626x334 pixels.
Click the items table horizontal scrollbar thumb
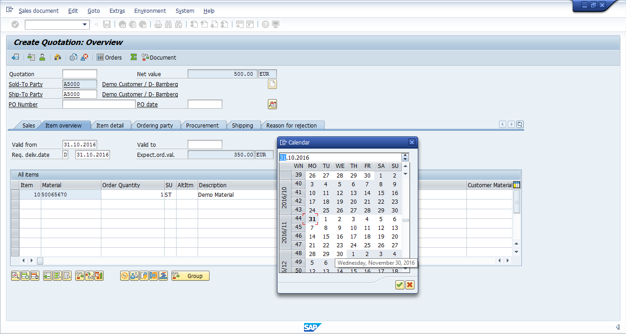pos(40,261)
